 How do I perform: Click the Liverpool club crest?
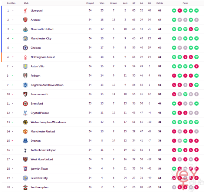coord(25,11)
